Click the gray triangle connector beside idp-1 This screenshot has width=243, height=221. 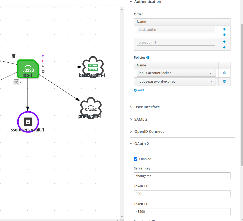pyautogui.click(x=43, y=66)
